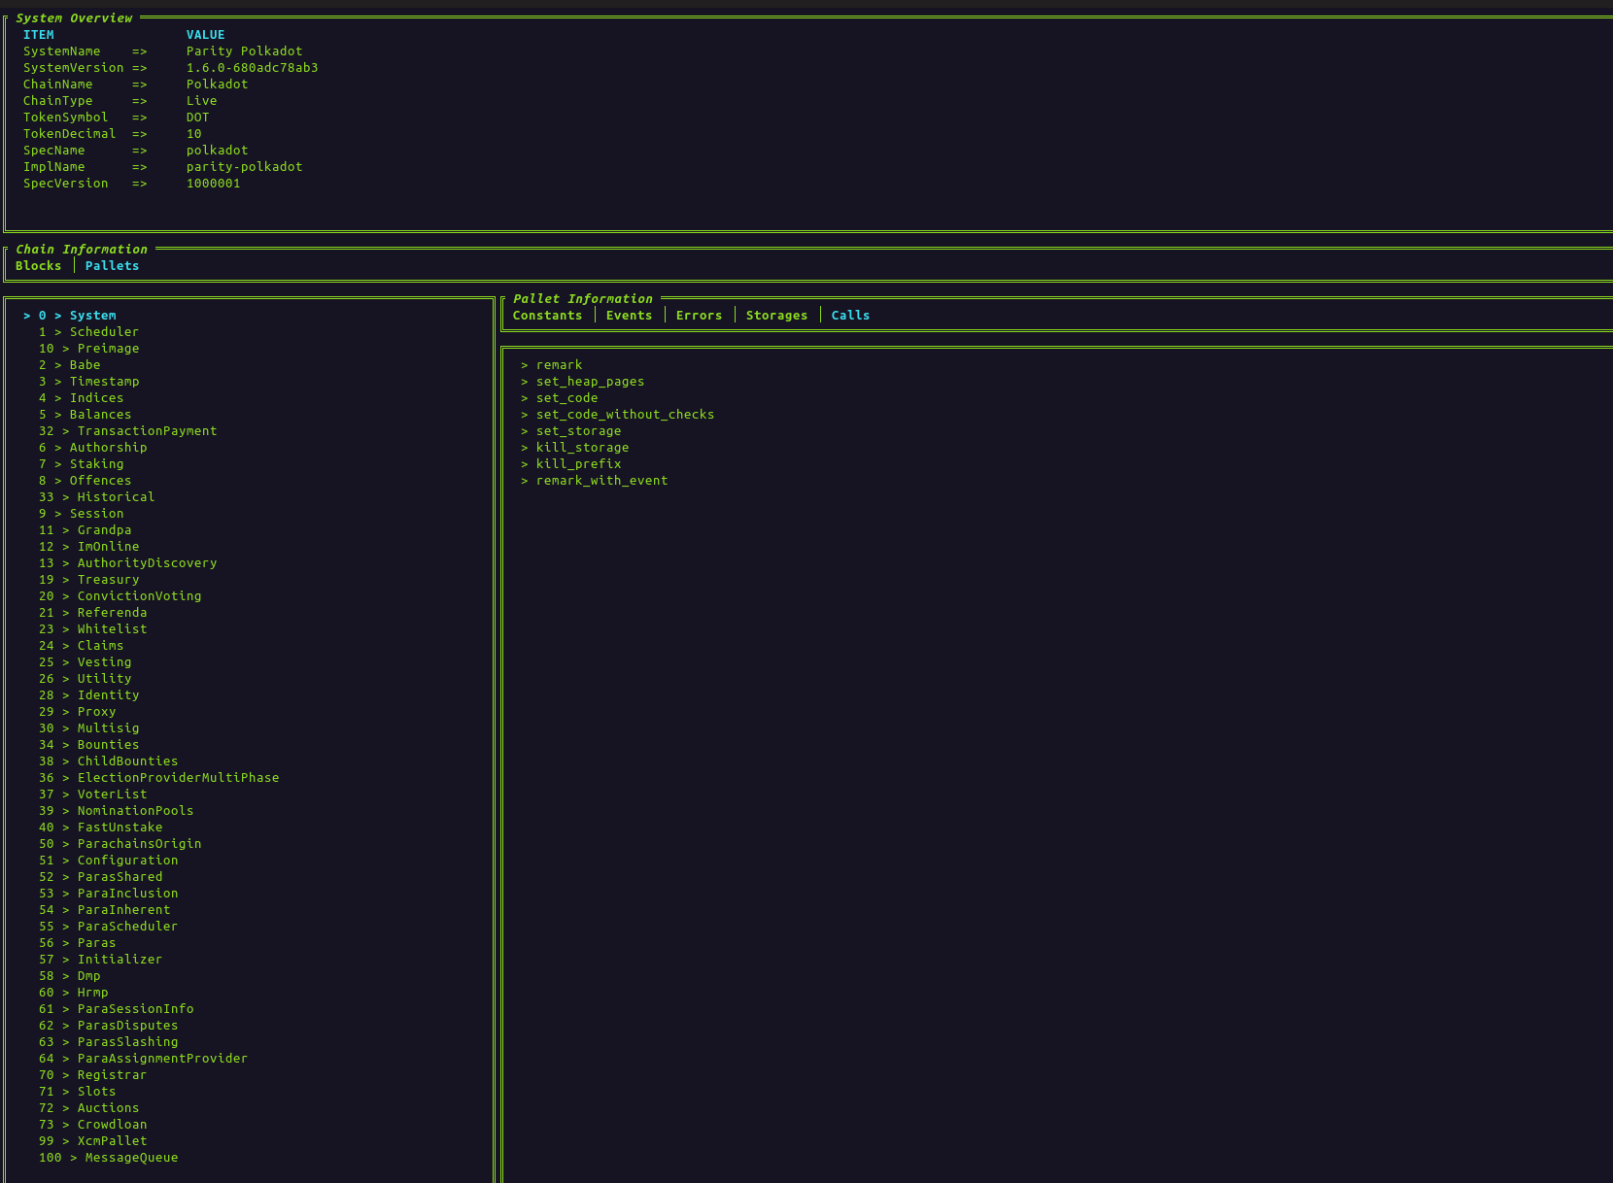
Task: Open the Constants tab
Action: 547,316
